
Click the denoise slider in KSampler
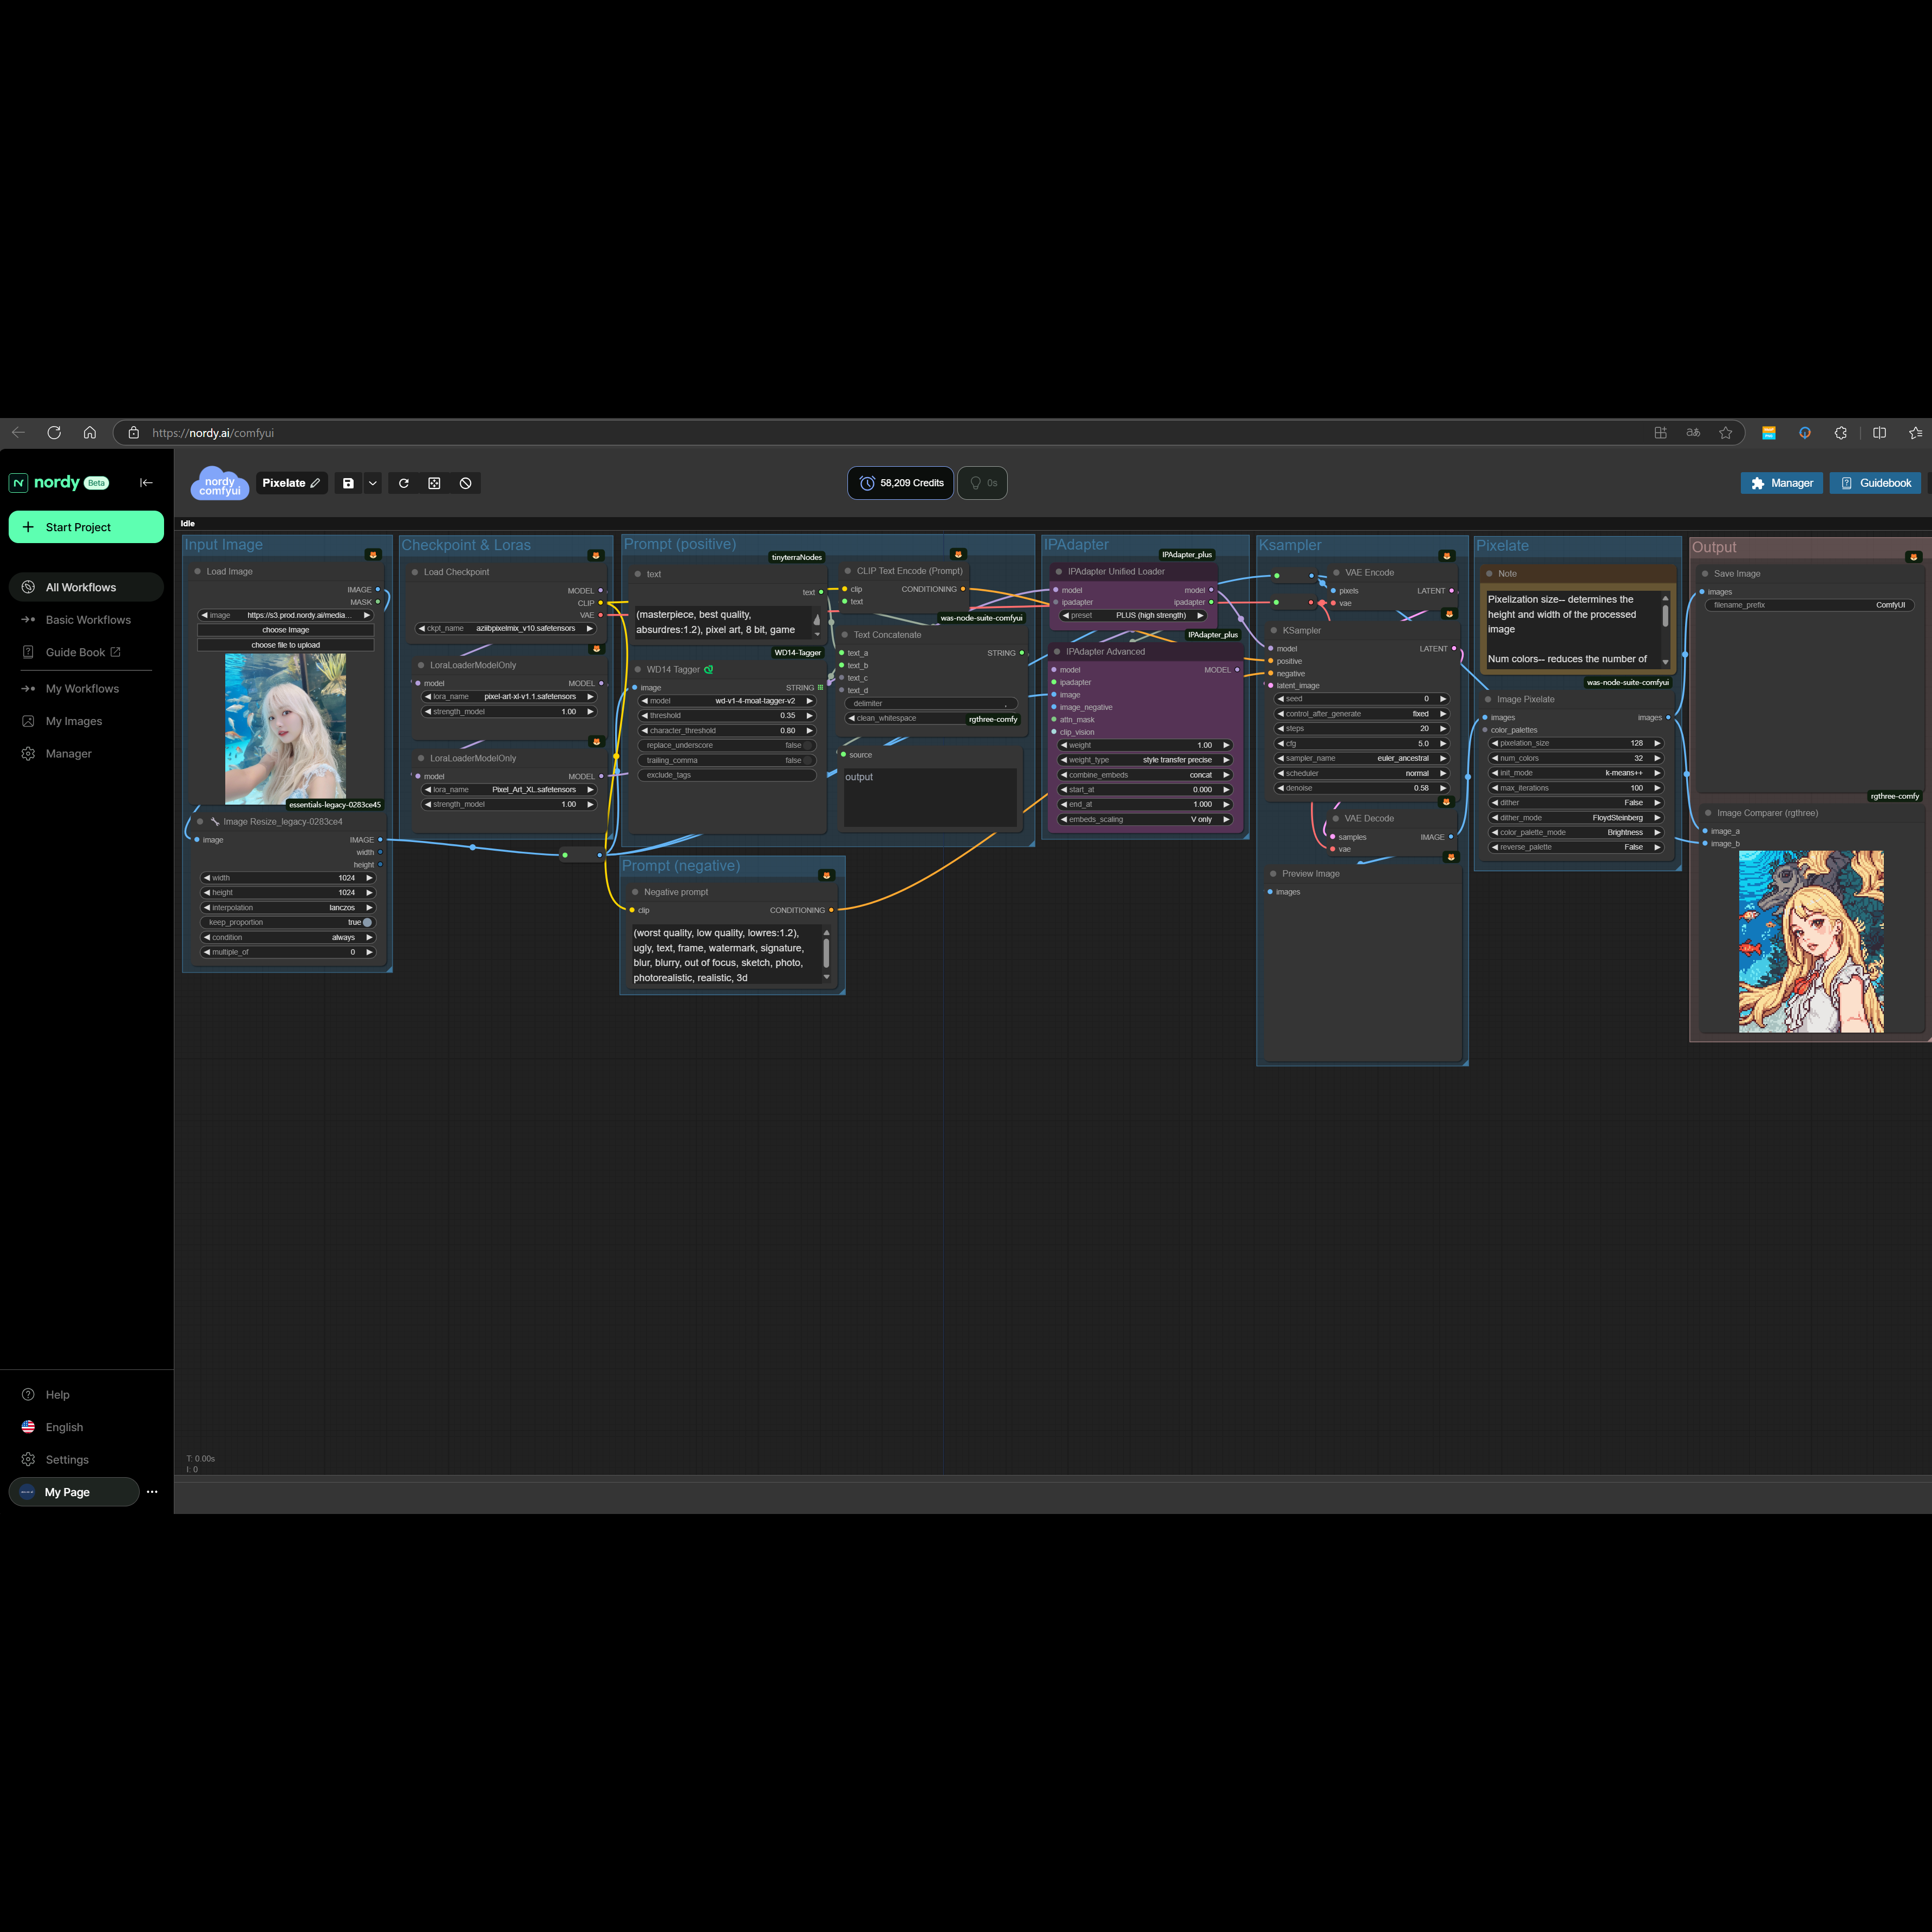(1362, 788)
